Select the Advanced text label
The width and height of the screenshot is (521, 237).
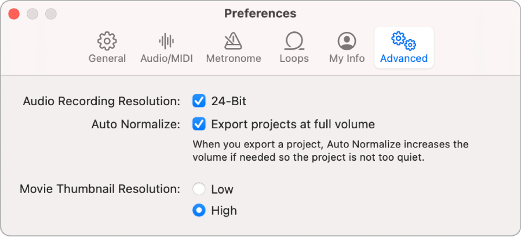pyautogui.click(x=404, y=58)
